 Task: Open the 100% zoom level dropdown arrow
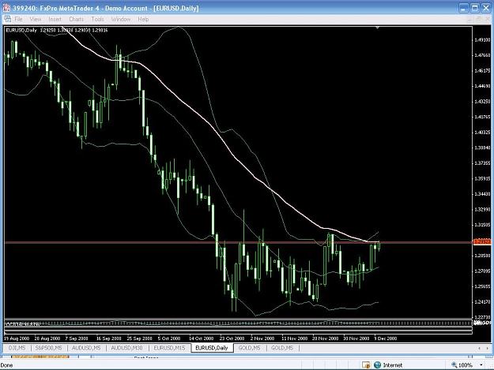click(481, 365)
